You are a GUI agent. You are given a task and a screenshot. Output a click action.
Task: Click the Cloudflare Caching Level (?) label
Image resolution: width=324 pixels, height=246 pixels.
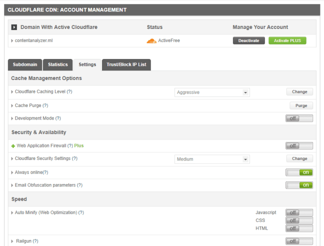pyautogui.click(x=43, y=91)
